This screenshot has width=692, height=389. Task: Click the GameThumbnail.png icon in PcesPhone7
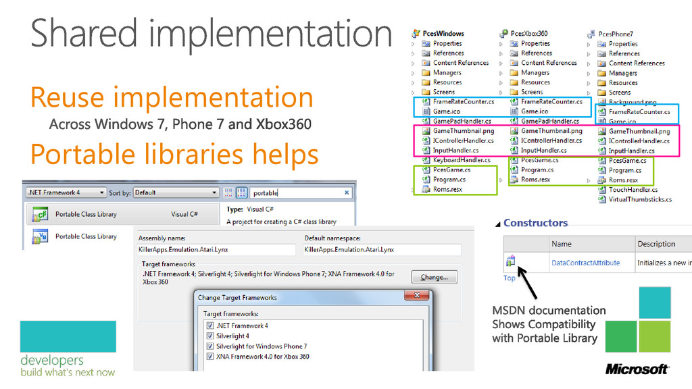pos(601,131)
